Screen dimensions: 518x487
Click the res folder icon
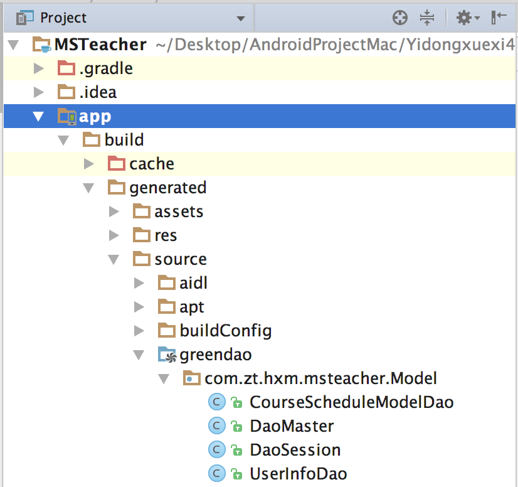142,235
